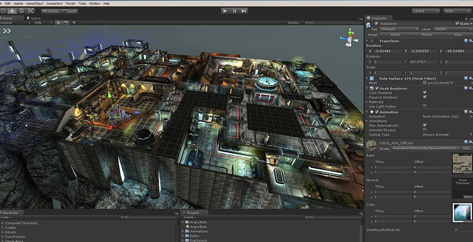Open Transform component help book icon

465,41
